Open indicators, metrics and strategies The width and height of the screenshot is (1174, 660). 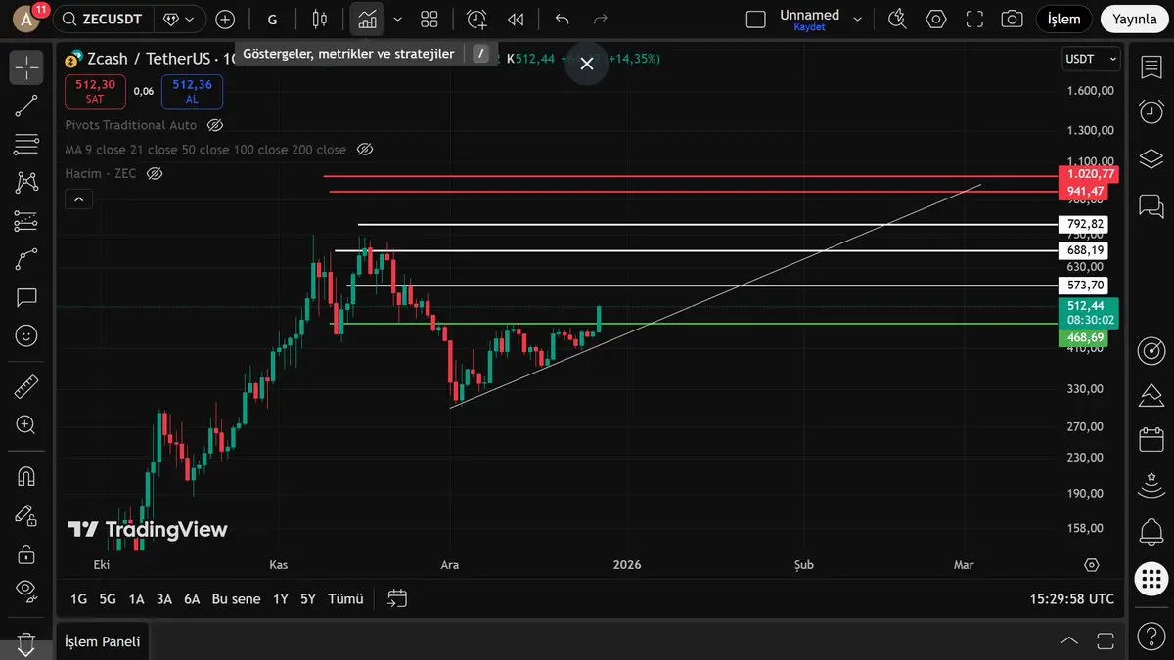click(x=367, y=20)
